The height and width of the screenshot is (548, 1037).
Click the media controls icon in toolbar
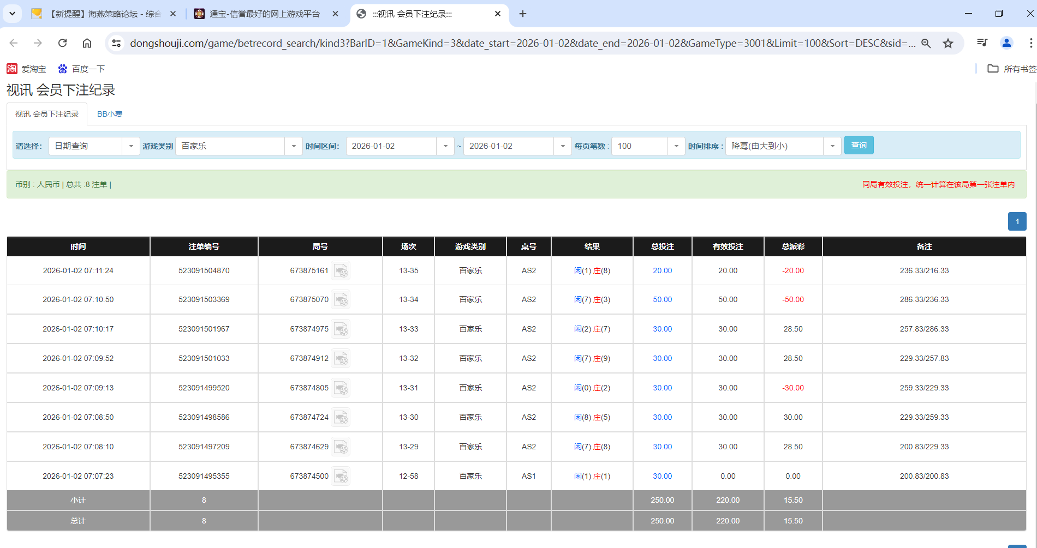982,43
